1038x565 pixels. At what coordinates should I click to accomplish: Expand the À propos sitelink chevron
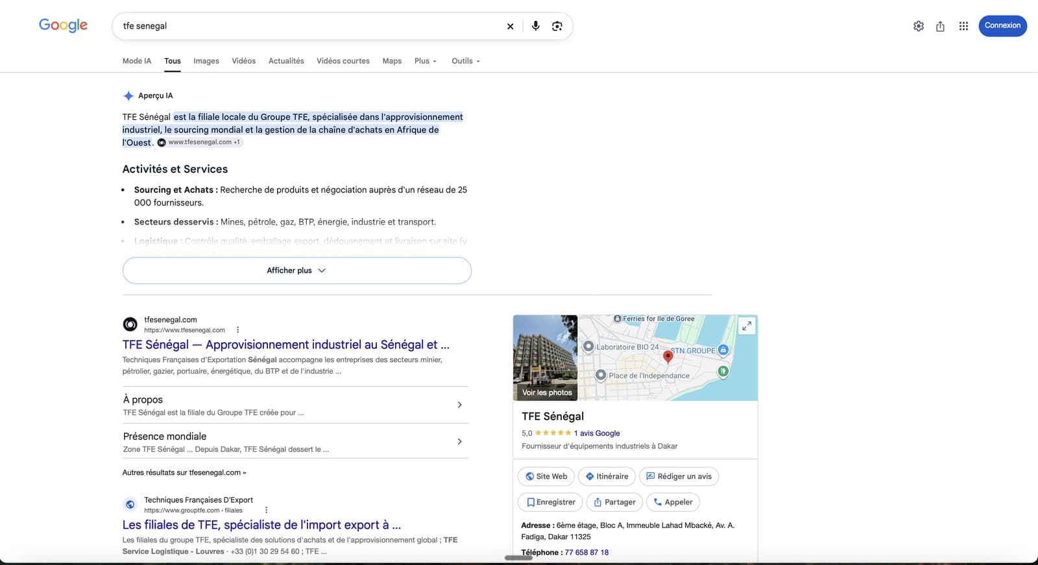pos(459,405)
